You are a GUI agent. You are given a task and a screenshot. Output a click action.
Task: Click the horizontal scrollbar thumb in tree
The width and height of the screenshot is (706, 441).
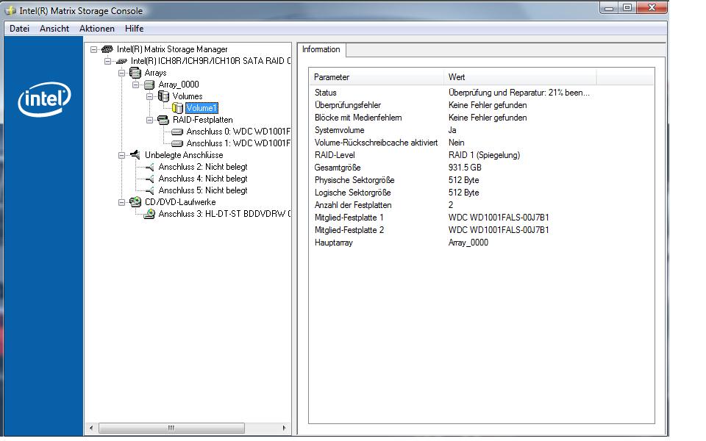coord(171,428)
